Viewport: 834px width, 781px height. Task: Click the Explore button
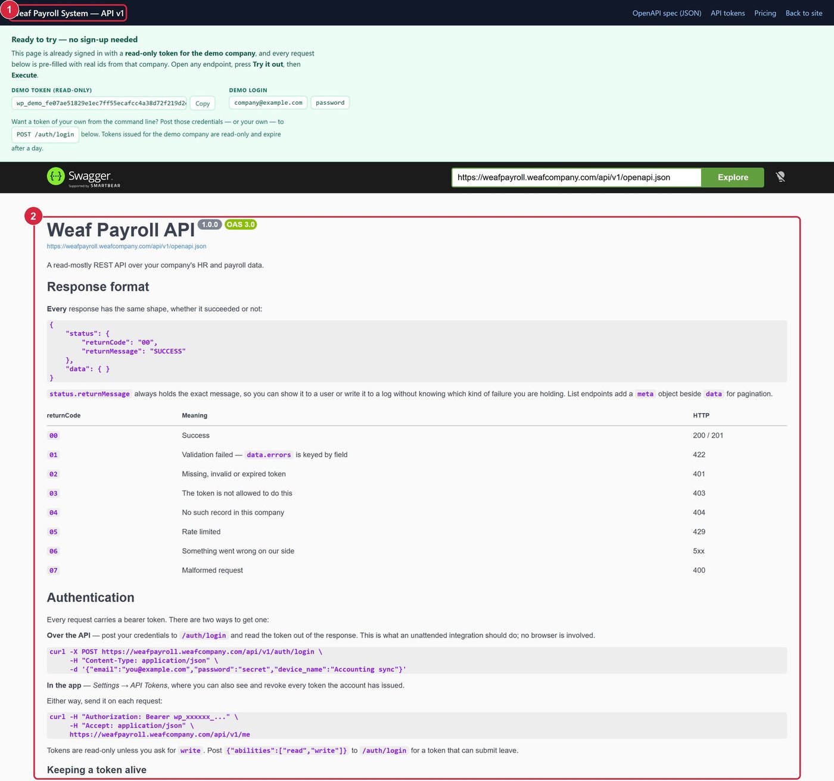733,177
